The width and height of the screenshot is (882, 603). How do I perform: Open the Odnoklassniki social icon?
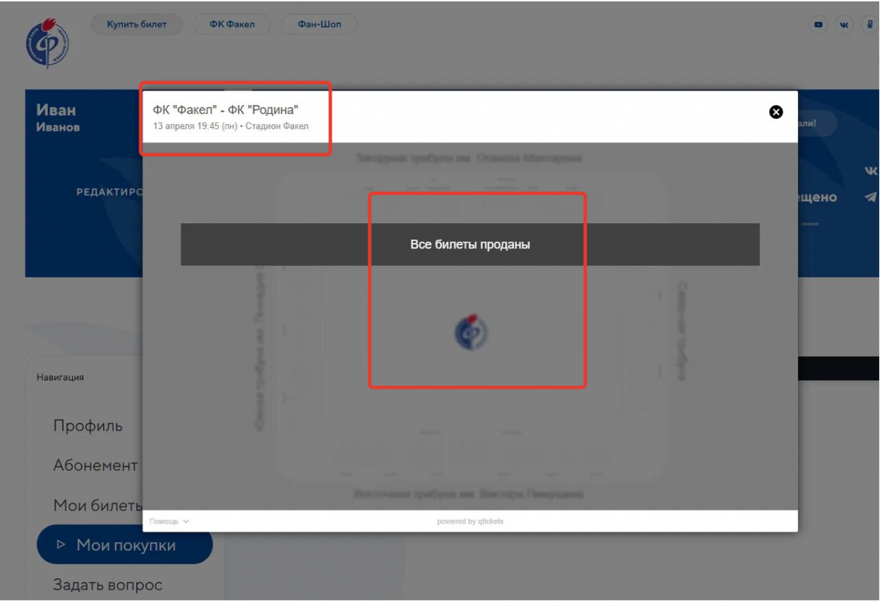(868, 25)
